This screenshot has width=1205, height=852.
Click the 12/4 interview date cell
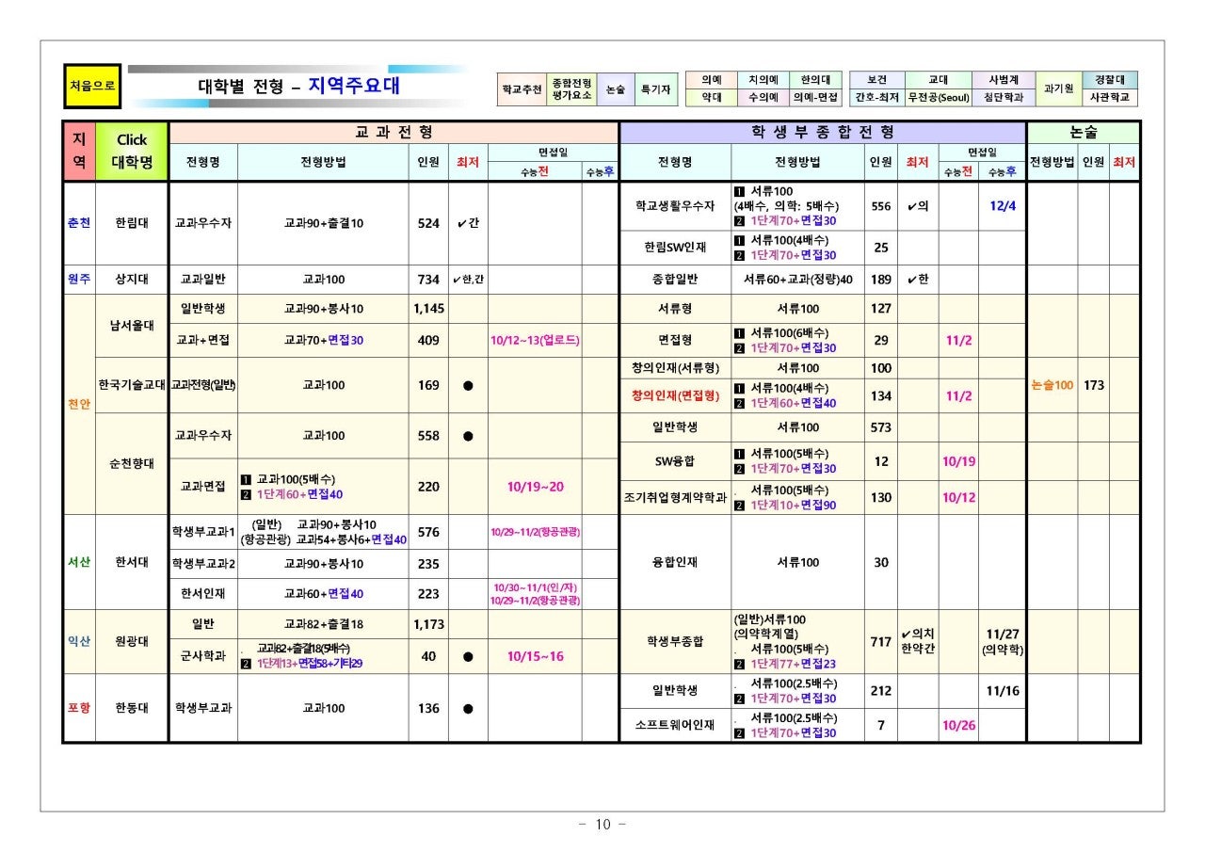pos(1003,206)
